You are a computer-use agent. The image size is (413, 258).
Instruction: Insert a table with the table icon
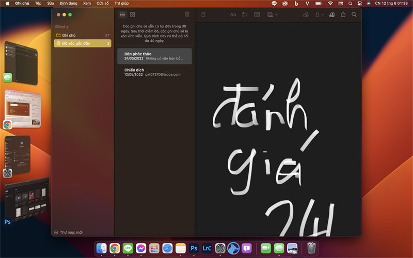[x=257, y=14]
